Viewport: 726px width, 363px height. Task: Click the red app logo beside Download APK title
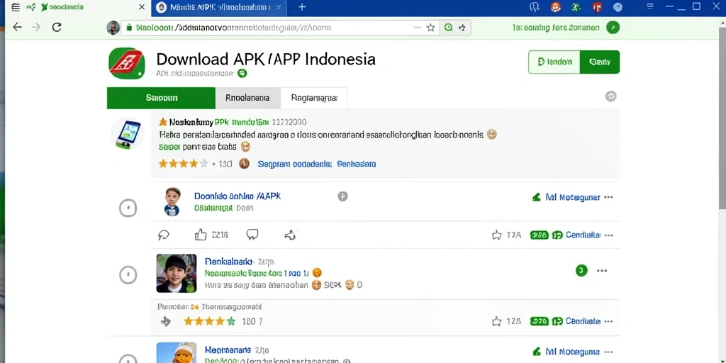click(126, 63)
